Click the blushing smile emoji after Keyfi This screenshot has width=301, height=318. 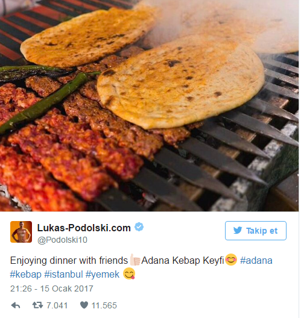coord(231,260)
